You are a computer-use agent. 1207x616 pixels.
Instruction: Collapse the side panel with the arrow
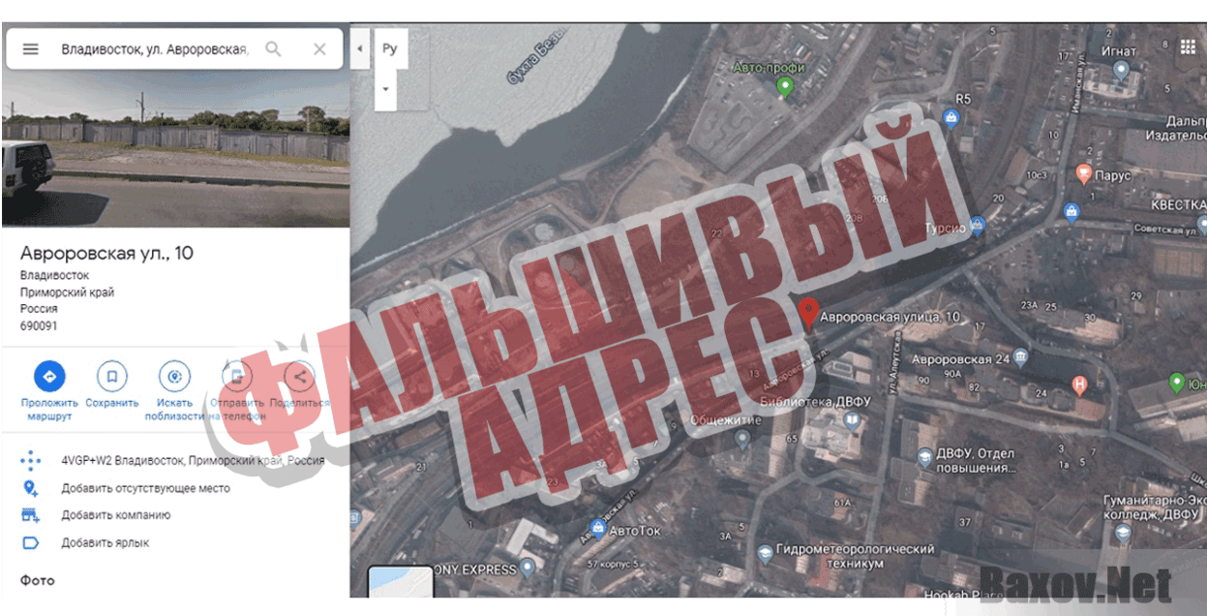[x=359, y=46]
